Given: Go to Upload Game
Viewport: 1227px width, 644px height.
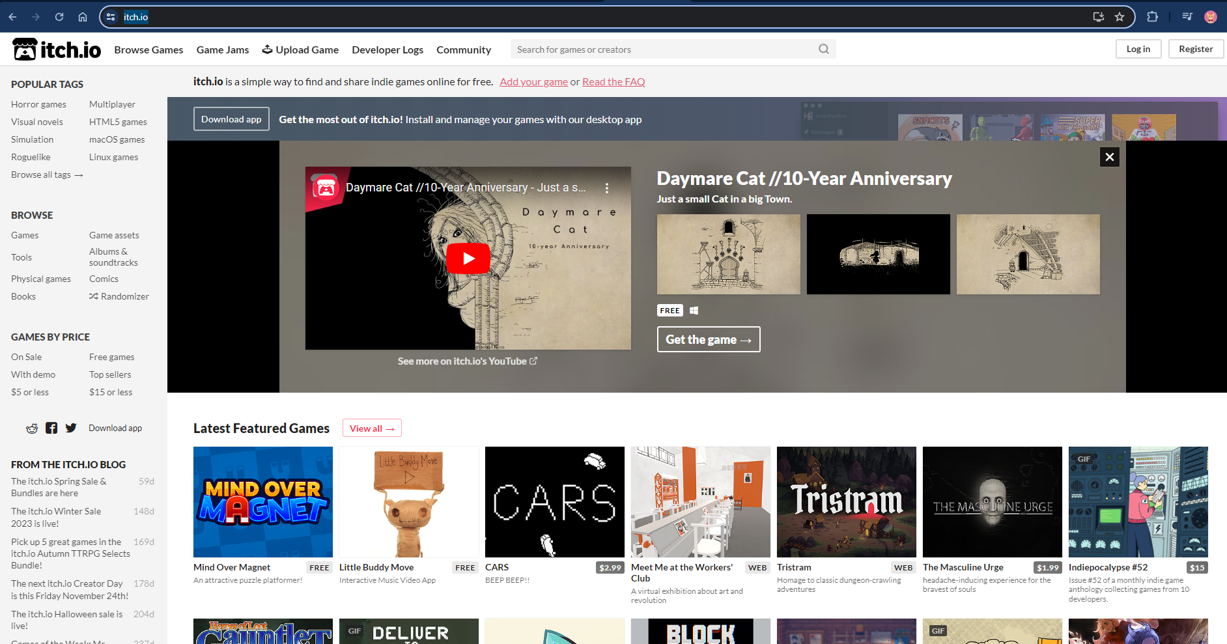Looking at the screenshot, I should click(300, 49).
